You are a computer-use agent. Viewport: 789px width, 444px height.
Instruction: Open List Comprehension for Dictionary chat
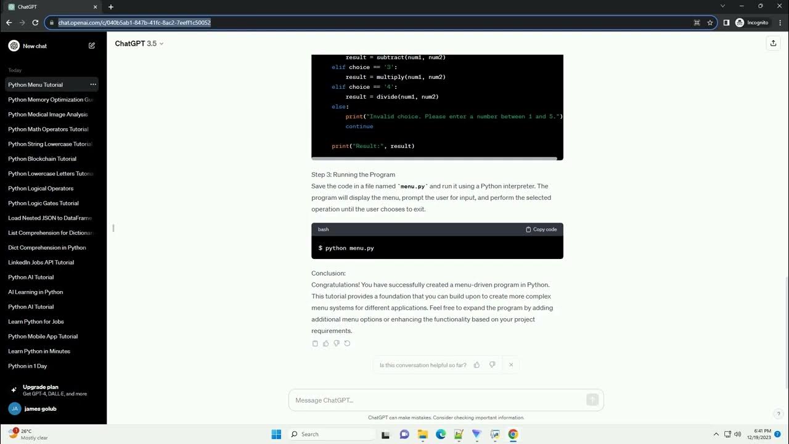point(52,232)
